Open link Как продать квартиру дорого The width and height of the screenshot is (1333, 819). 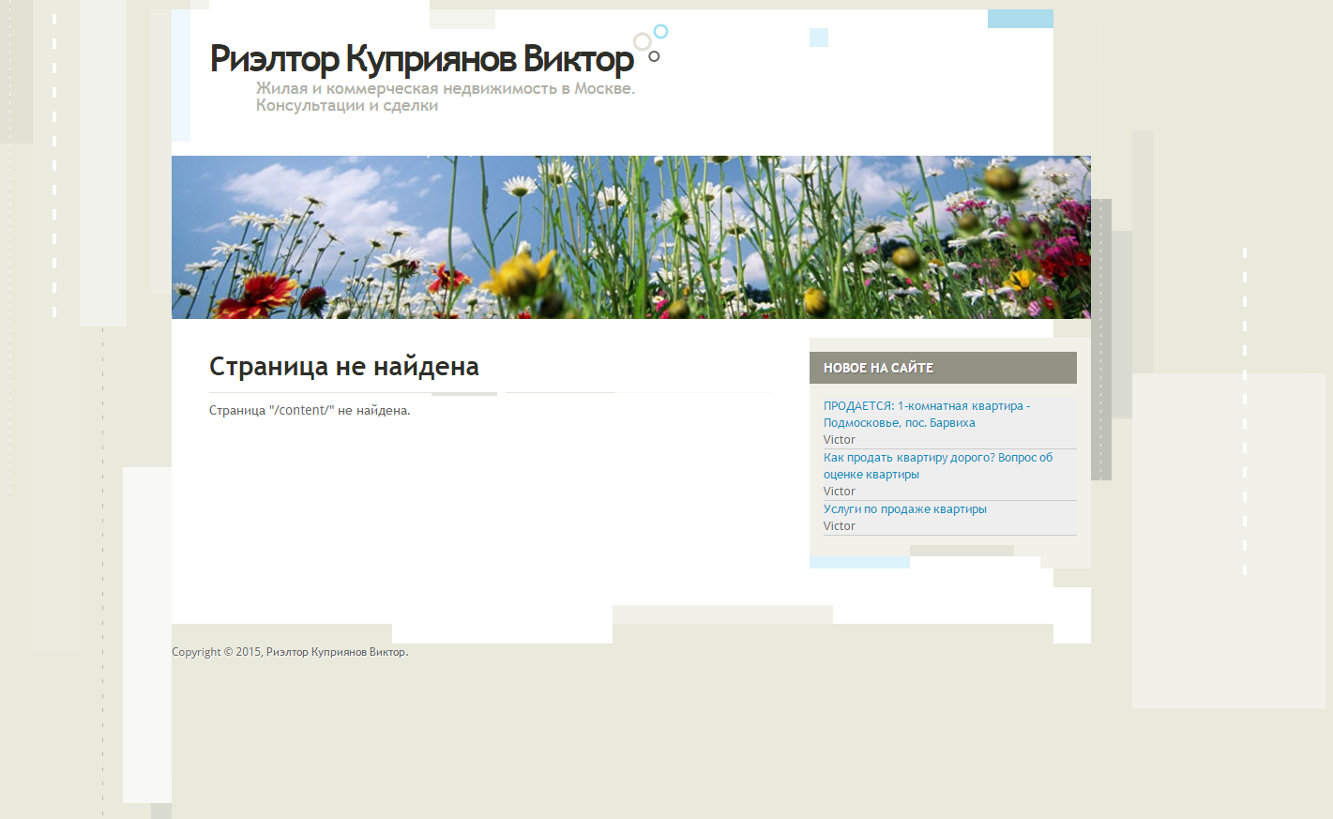(x=938, y=466)
